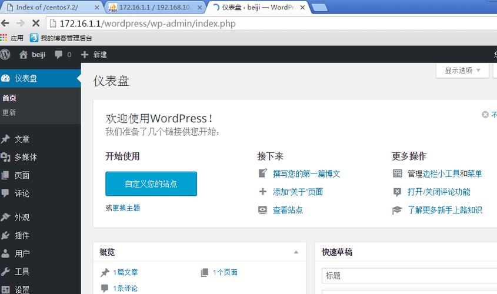Click the 外观 paintbrush icon in sidebar

pos(5,218)
